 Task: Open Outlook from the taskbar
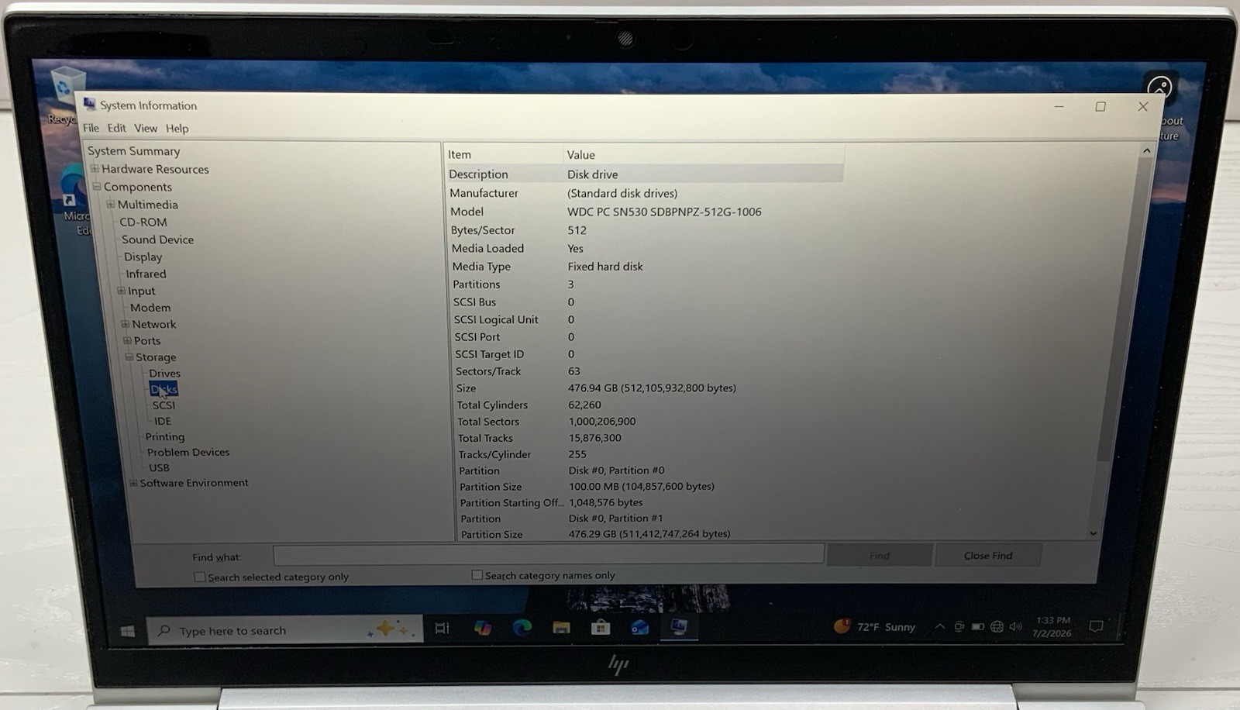click(639, 627)
